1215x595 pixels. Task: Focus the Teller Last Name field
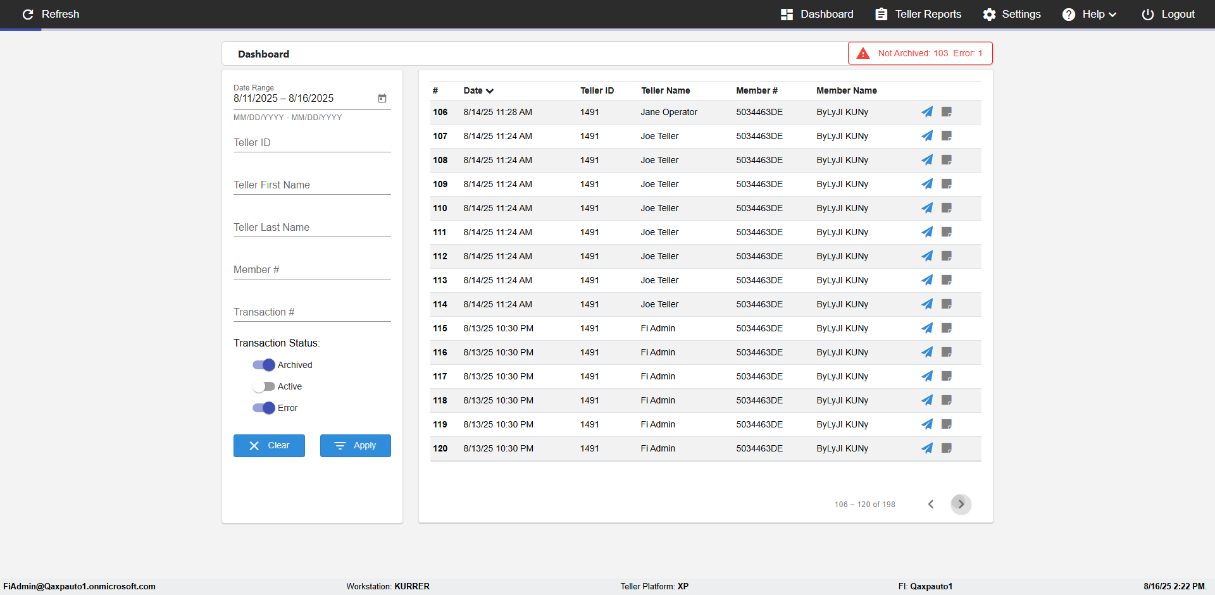[312, 228]
